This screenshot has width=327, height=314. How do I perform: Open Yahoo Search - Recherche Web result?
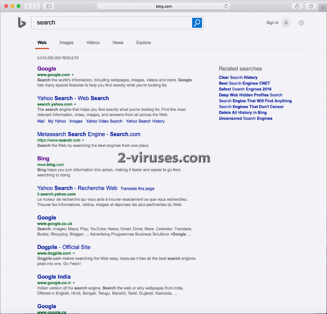click(77, 188)
